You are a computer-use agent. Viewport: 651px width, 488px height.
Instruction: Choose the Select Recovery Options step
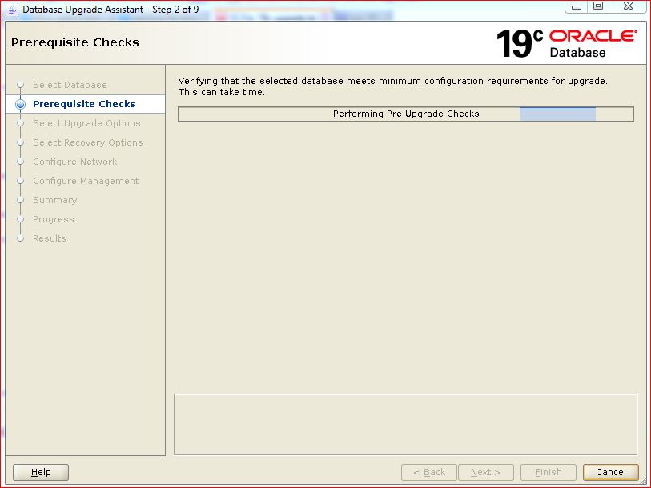tap(87, 142)
